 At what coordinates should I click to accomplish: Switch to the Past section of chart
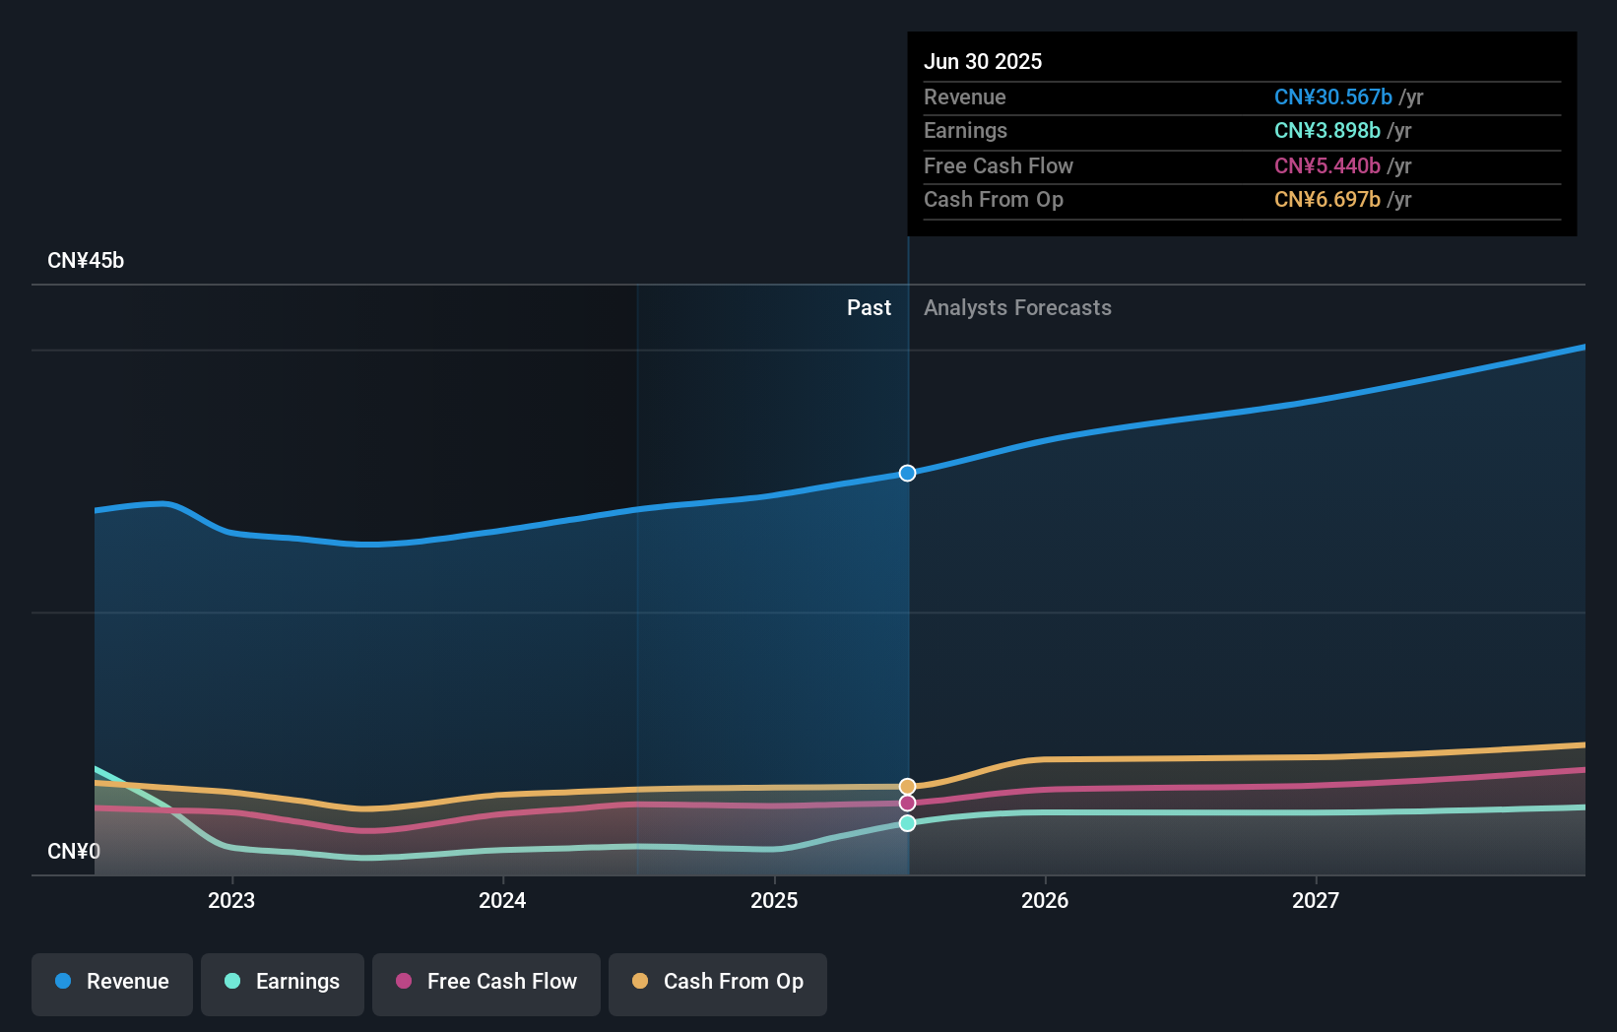(x=869, y=307)
